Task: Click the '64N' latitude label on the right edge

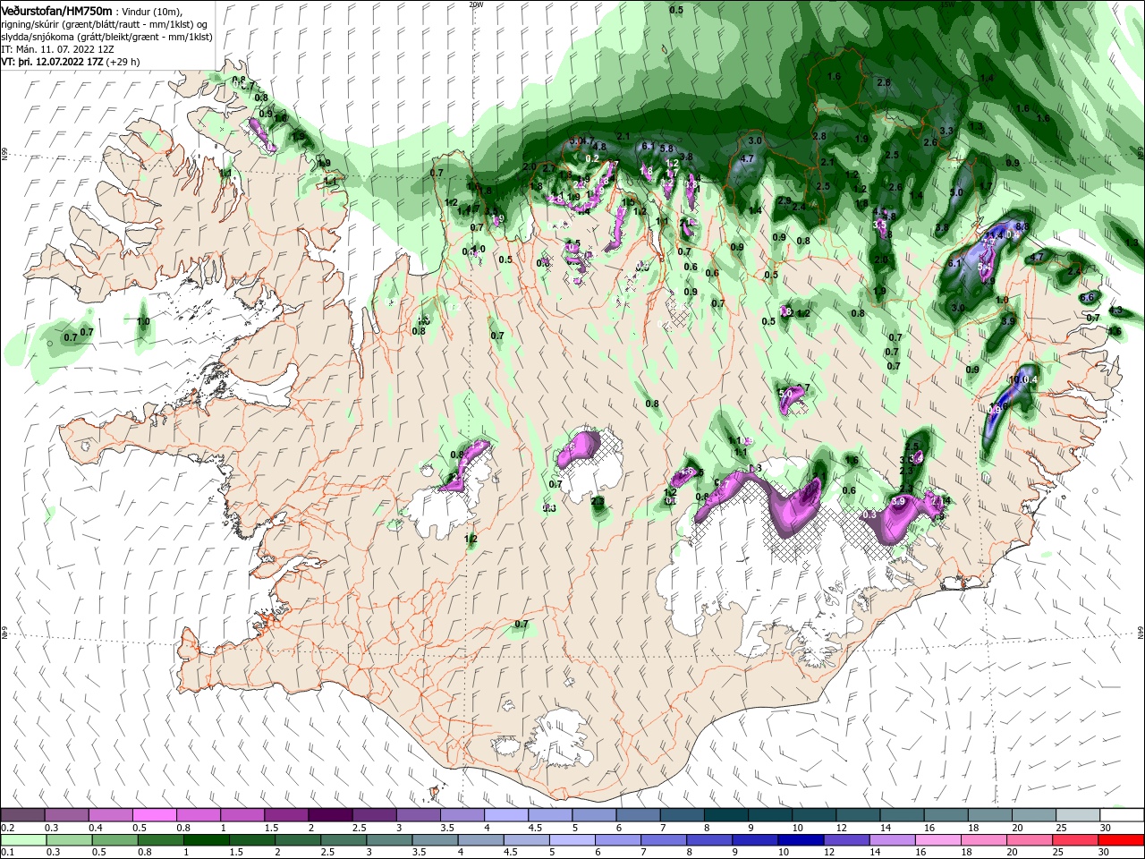Action: [x=1141, y=634]
